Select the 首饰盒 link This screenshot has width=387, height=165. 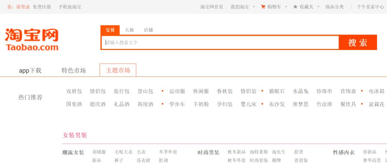tap(348, 91)
